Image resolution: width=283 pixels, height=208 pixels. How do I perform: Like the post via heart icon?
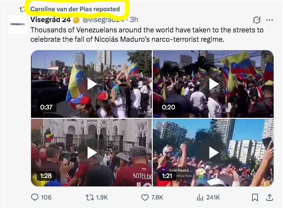pyautogui.click(x=145, y=198)
